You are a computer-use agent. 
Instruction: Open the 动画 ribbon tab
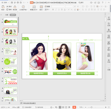(x=45, y=3)
